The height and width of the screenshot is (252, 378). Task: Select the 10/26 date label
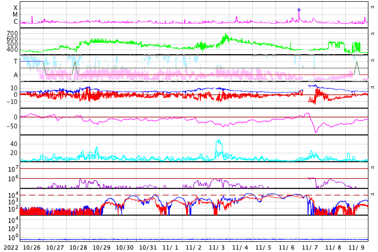[32, 248]
